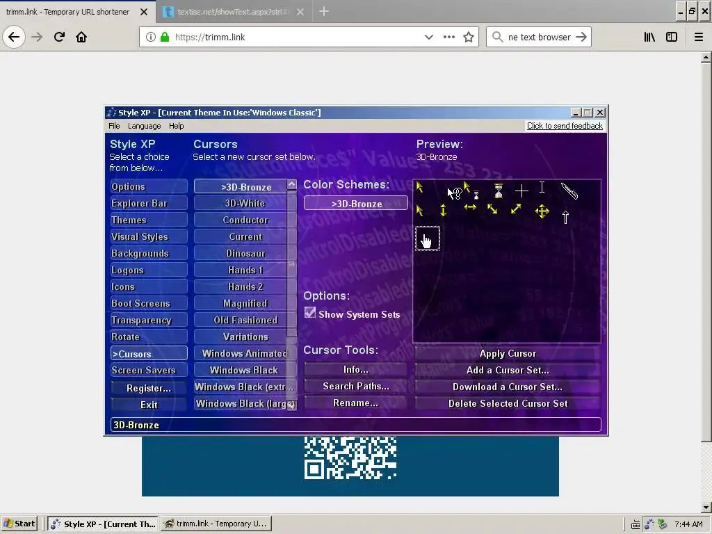The image size is (712, 534).
Task: Click the send feedback link
Action: 565,126
